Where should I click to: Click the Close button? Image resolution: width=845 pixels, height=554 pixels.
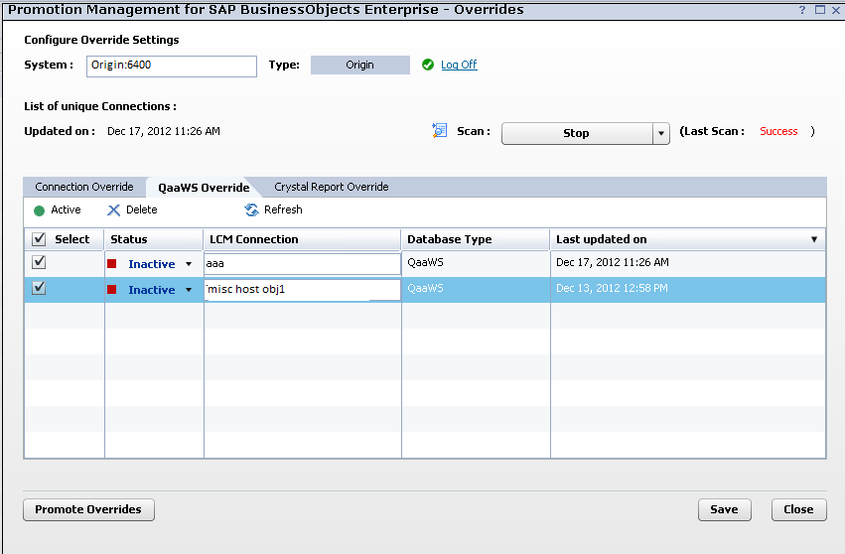coord(798,509)
